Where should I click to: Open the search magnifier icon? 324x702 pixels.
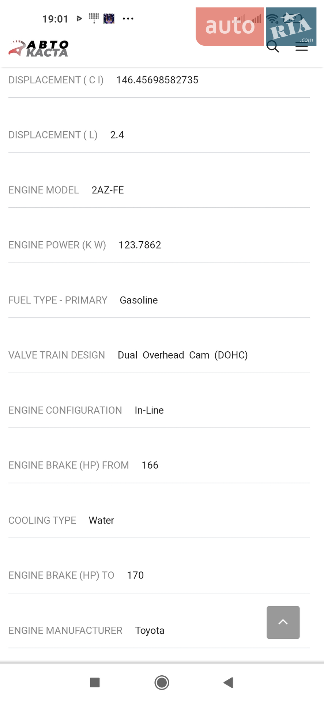click(x=273, y=47)
